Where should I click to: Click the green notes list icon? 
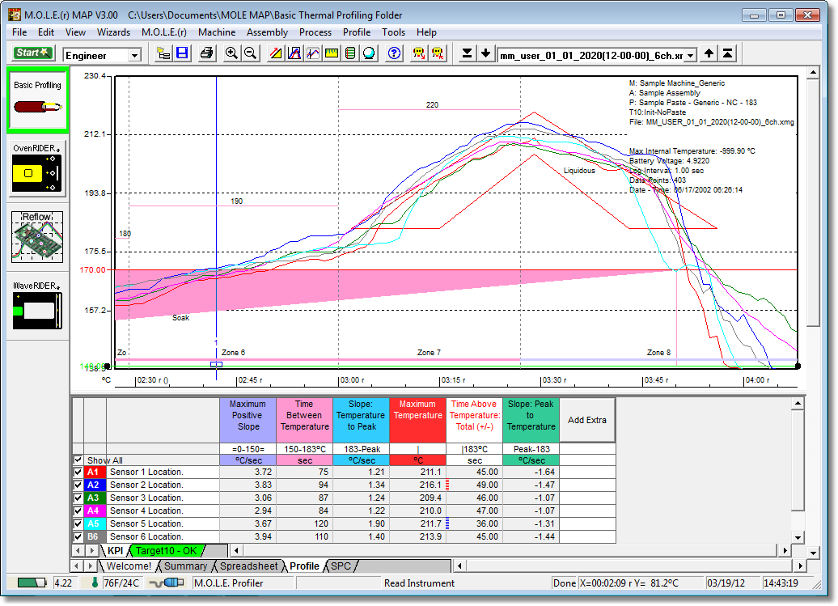pos(350,53)
